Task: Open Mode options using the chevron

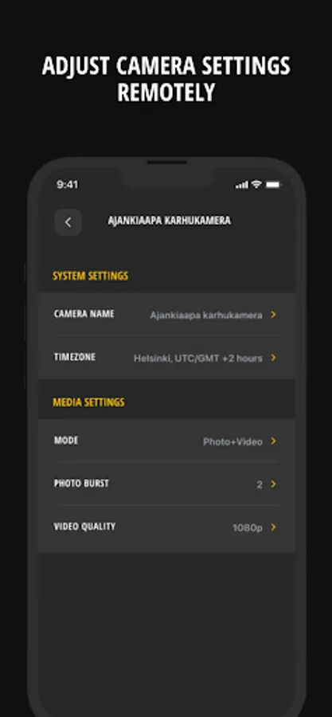Action: point(273,441)
